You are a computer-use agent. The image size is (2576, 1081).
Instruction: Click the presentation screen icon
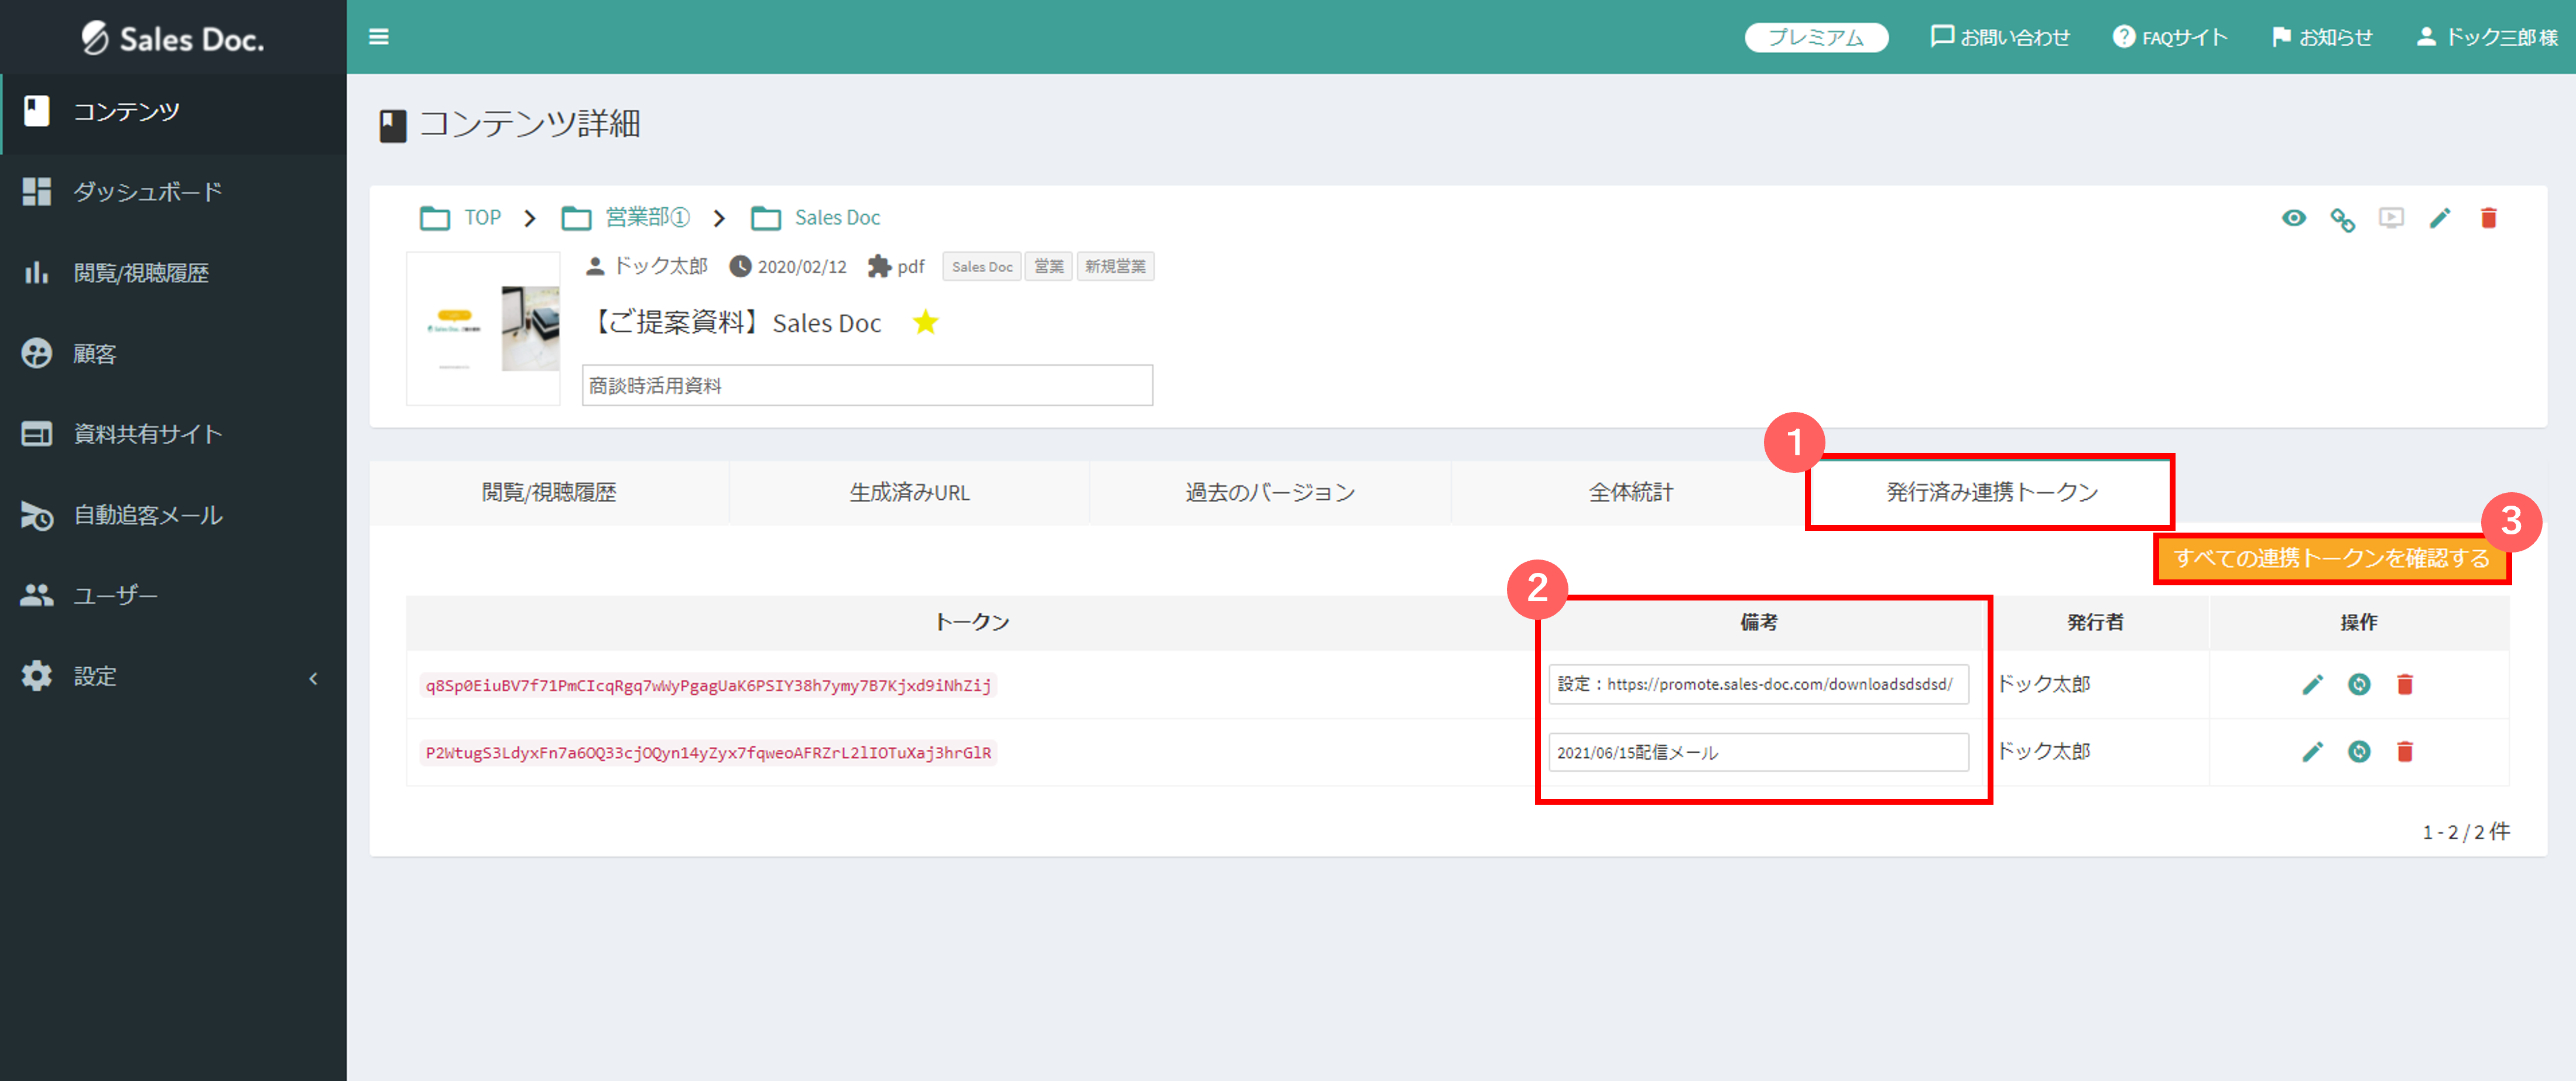pyautogui.click(x=2391, y=218)
